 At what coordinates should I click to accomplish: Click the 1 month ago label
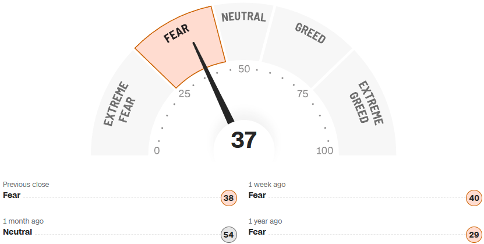tap(23, 221)
